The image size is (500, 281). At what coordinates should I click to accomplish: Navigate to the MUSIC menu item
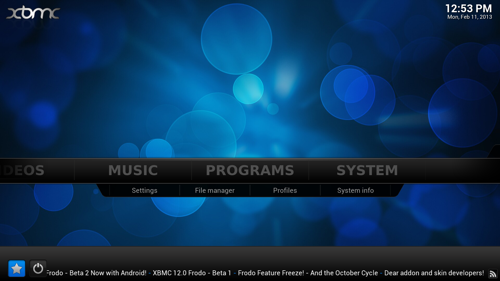133,169
